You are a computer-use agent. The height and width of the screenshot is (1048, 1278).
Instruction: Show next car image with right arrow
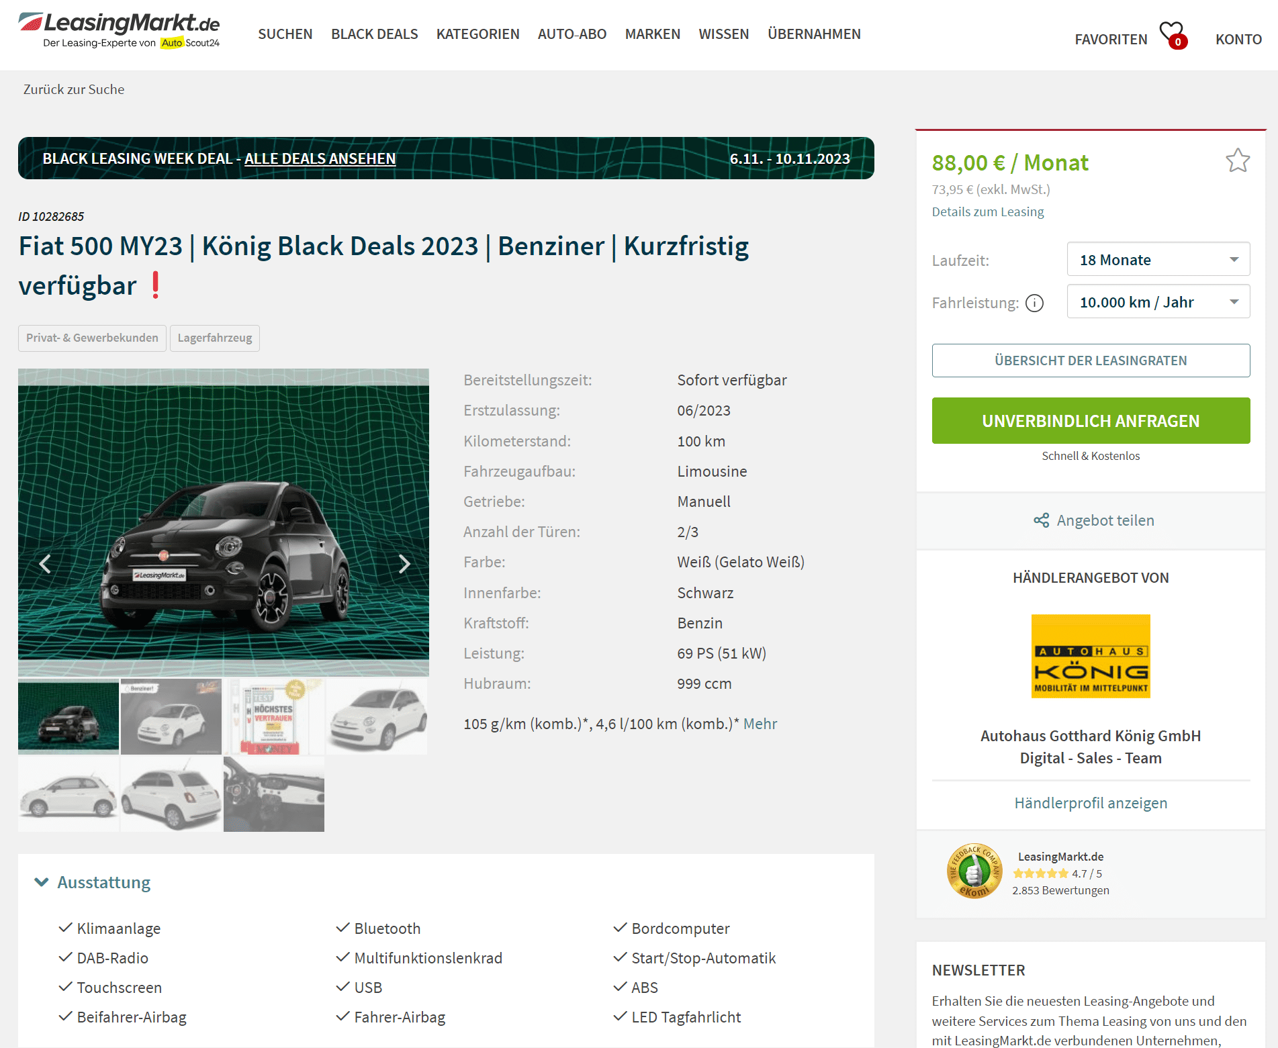click(404, 564)
